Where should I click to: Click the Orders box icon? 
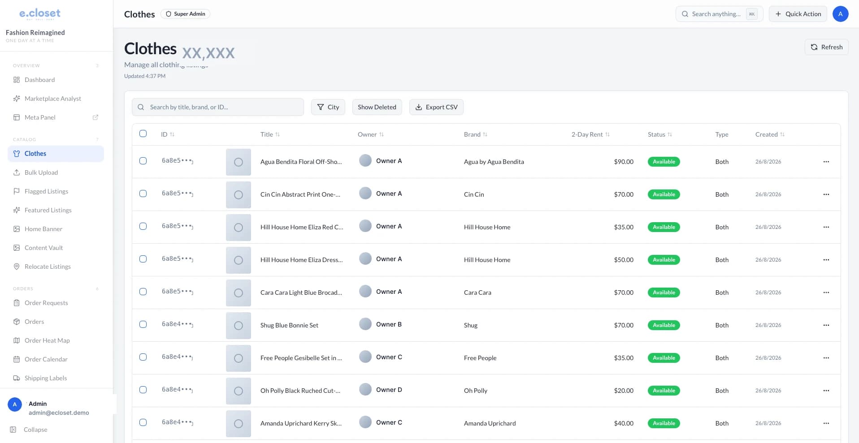click(17, 322)
